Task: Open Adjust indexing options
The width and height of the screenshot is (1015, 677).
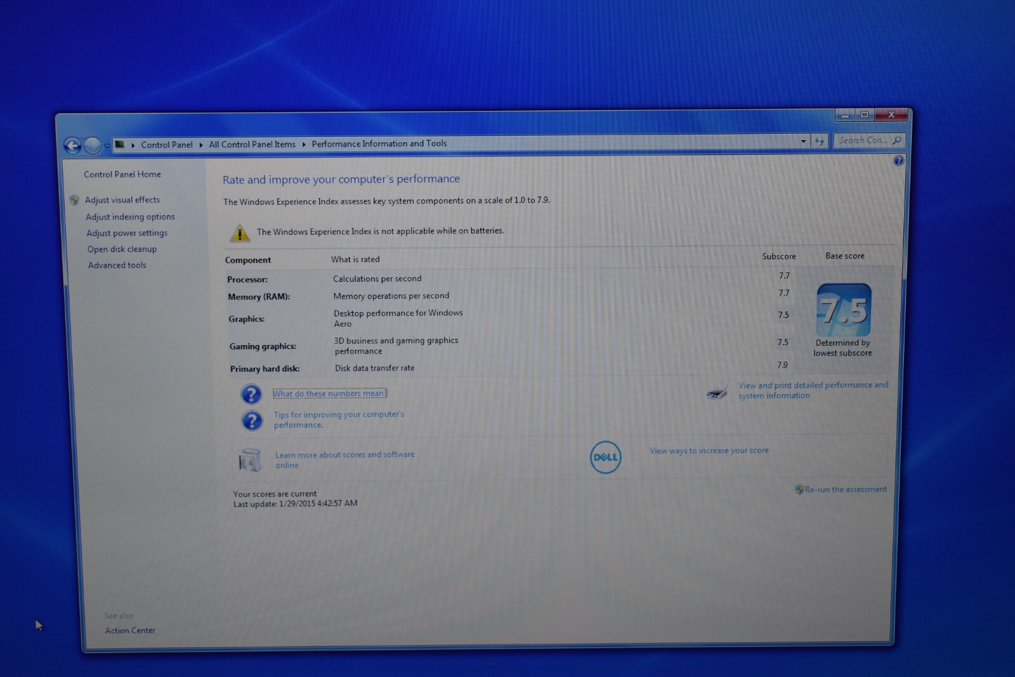Action: (x=130, y=216)
